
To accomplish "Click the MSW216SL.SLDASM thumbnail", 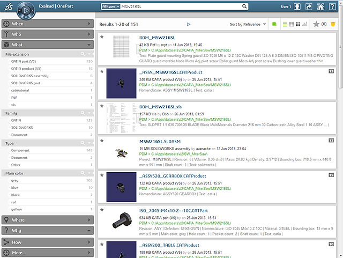I will (x=121, y=153).
